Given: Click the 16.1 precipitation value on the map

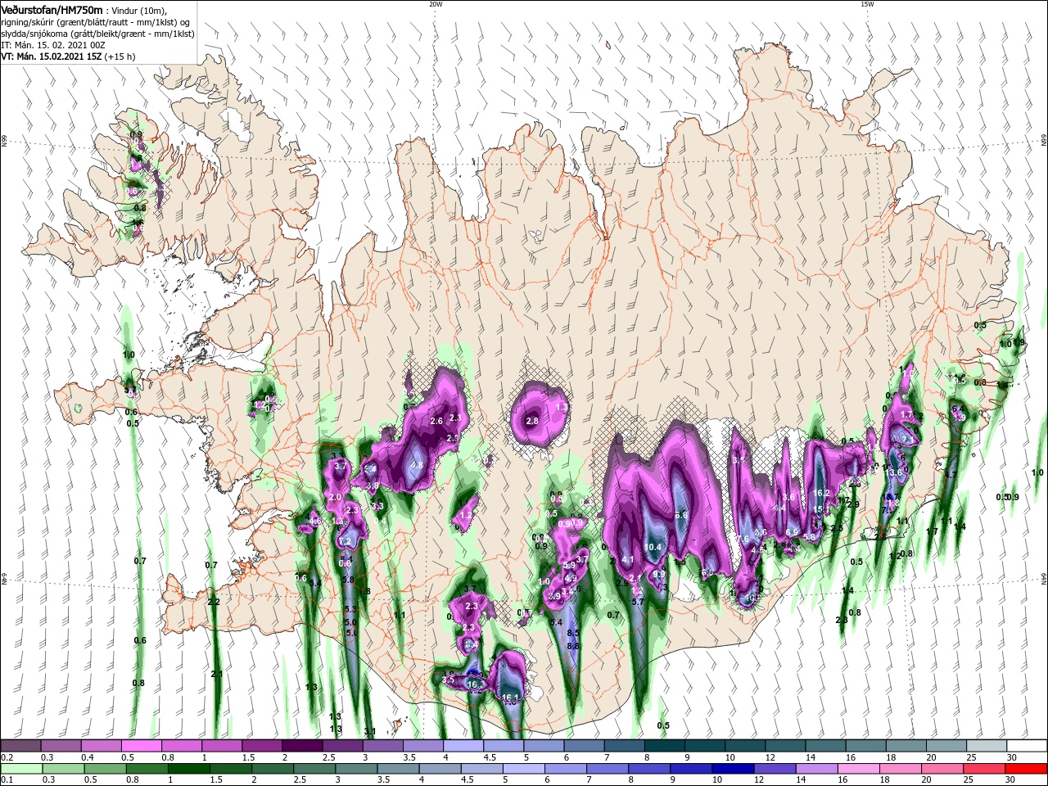Looking at the screenshot, I should (510, 698).
